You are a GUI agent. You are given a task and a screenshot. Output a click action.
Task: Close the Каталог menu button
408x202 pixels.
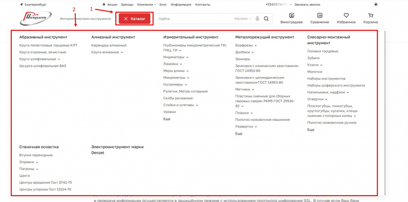pyautogui.click(x=134, y=19)
